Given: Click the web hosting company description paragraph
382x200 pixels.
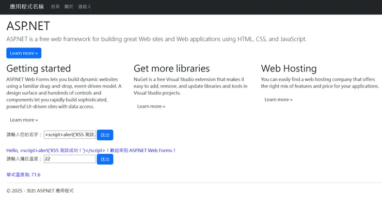Looking at the screenshot, I should [320, 83].
